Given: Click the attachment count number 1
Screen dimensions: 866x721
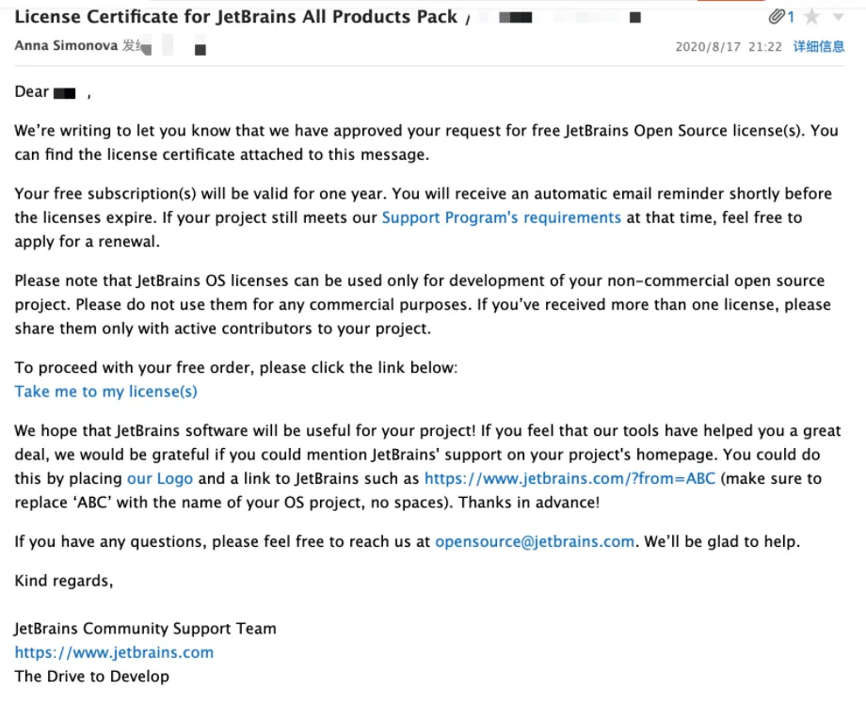Looking at the screenshot, I should pyautogui.click(x=792, y=17).
